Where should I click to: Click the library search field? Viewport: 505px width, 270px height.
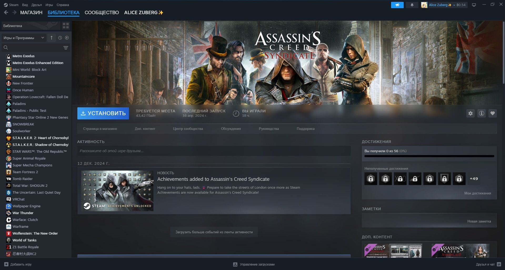click(x=36, y=47)
